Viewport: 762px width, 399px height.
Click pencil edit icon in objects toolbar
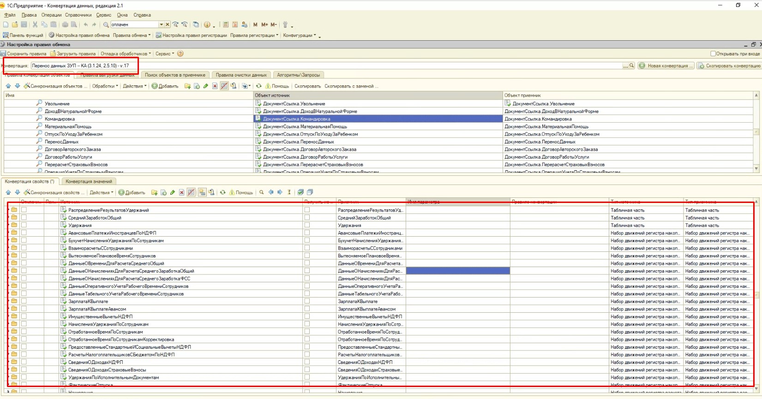206,86
